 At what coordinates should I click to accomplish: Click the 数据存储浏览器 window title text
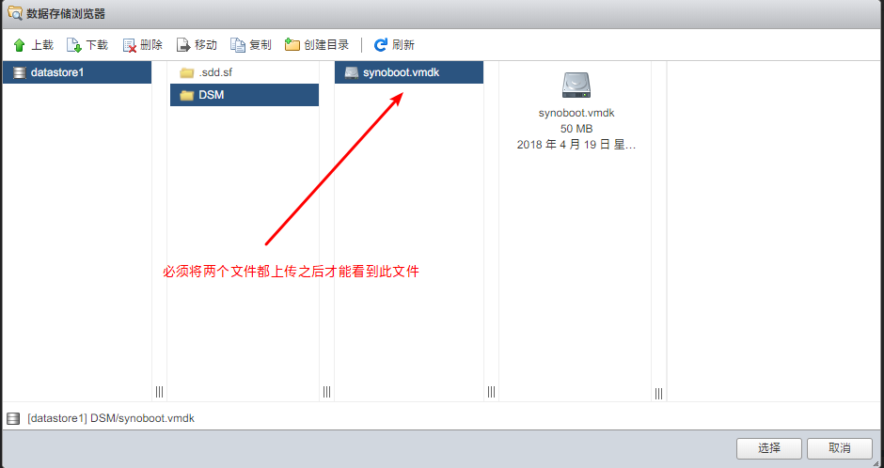pos(66,14)
